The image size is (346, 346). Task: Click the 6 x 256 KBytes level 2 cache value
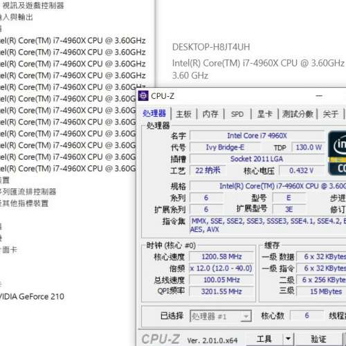click(x=322, y=280)
